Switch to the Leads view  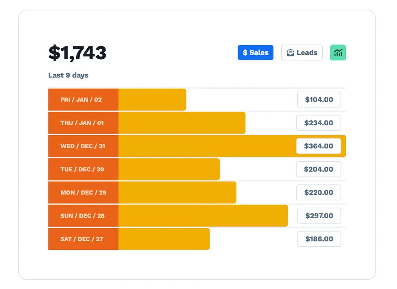(302, 52)
